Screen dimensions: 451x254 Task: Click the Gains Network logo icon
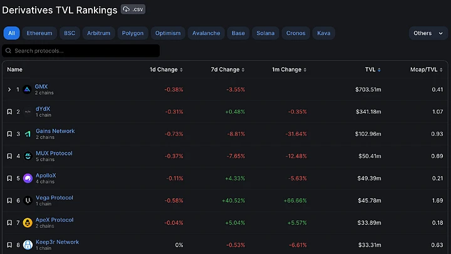(28, 134)
